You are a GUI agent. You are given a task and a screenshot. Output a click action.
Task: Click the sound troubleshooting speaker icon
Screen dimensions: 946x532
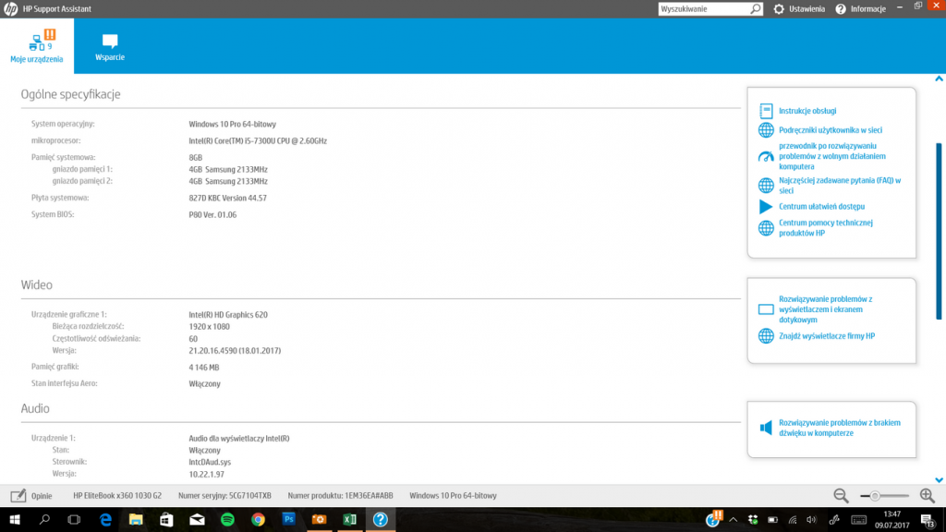pos(765,428)
